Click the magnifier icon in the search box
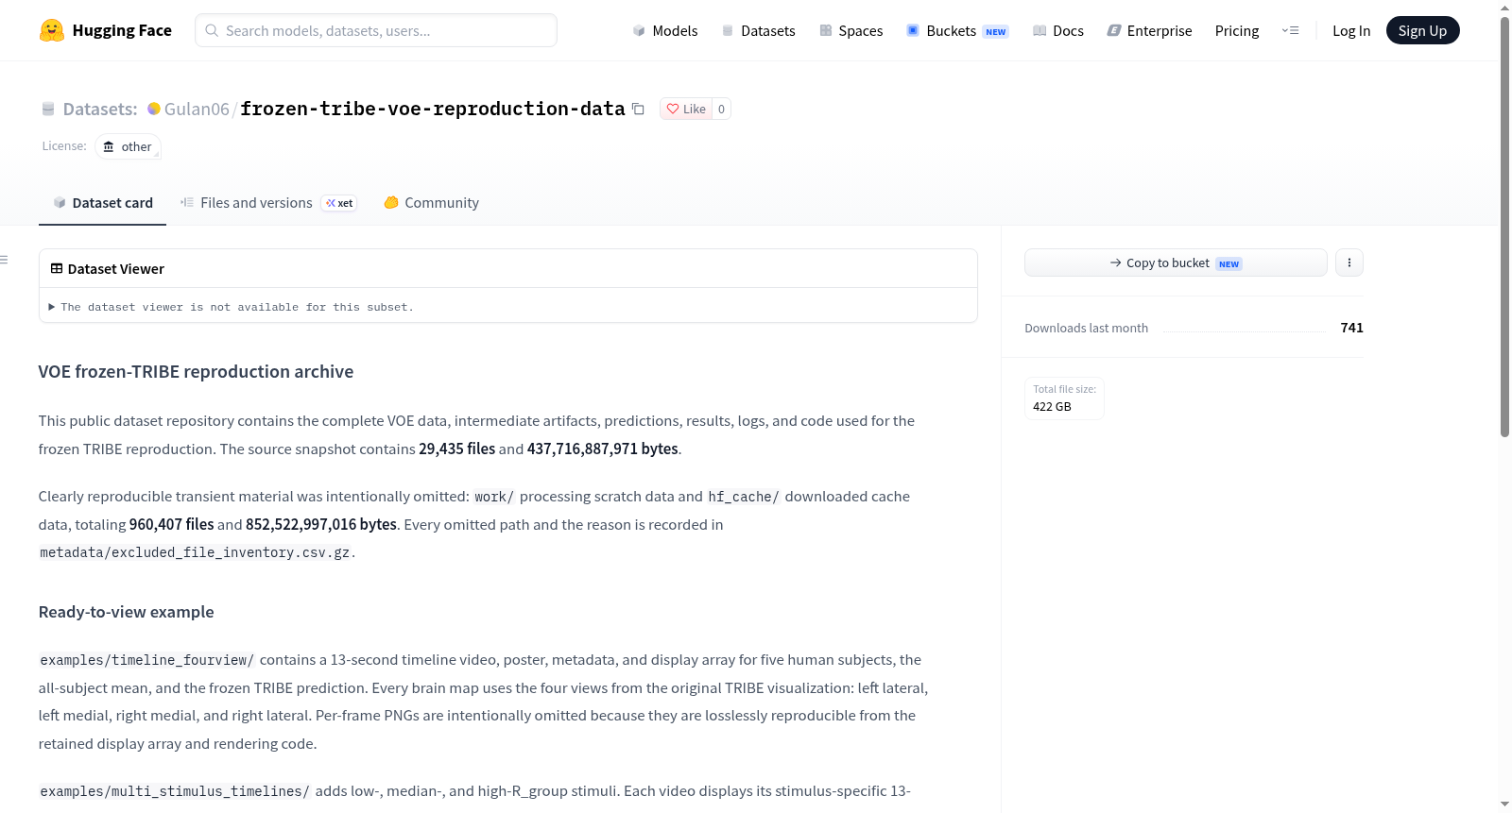The width and height of the screenshot is (1512, 813). tap(212, 30)
